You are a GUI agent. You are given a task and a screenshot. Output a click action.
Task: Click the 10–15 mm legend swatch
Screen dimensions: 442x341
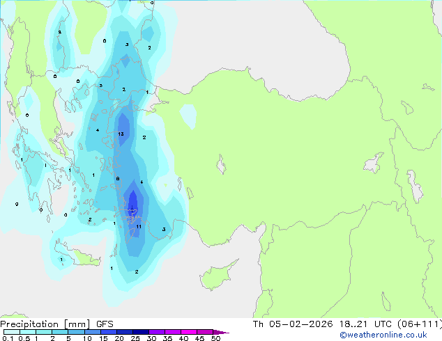click(x=92, y=332)
